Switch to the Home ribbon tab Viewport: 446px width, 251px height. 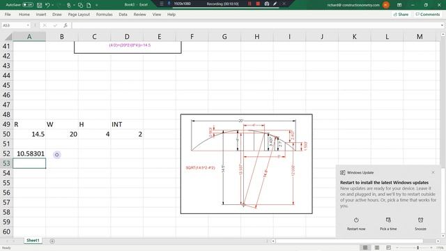24,14
